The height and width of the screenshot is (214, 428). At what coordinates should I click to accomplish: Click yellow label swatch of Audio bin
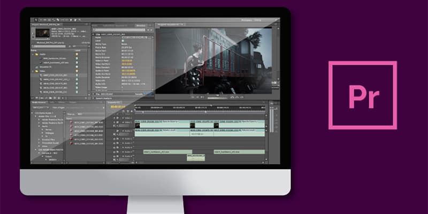77,55
